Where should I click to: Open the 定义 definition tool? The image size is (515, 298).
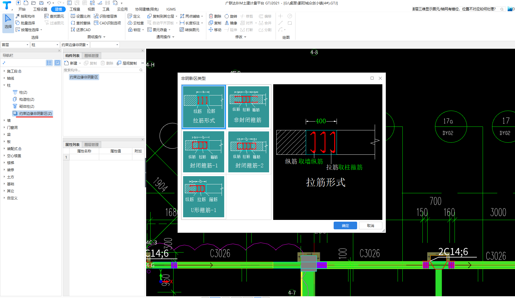(134, 16)
